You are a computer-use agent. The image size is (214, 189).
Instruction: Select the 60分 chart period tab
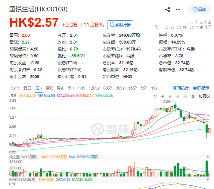107,88
